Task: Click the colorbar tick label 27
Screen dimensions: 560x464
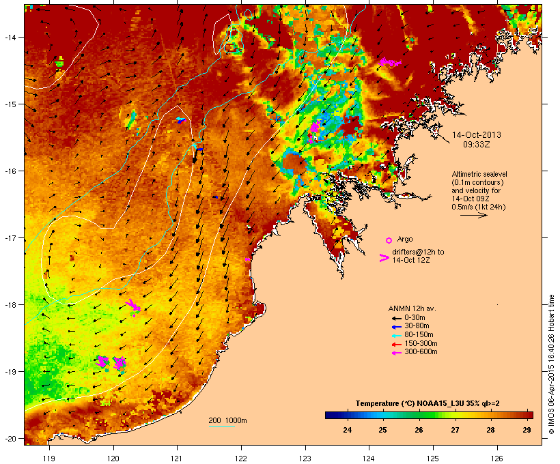Action: pos(455,430)
